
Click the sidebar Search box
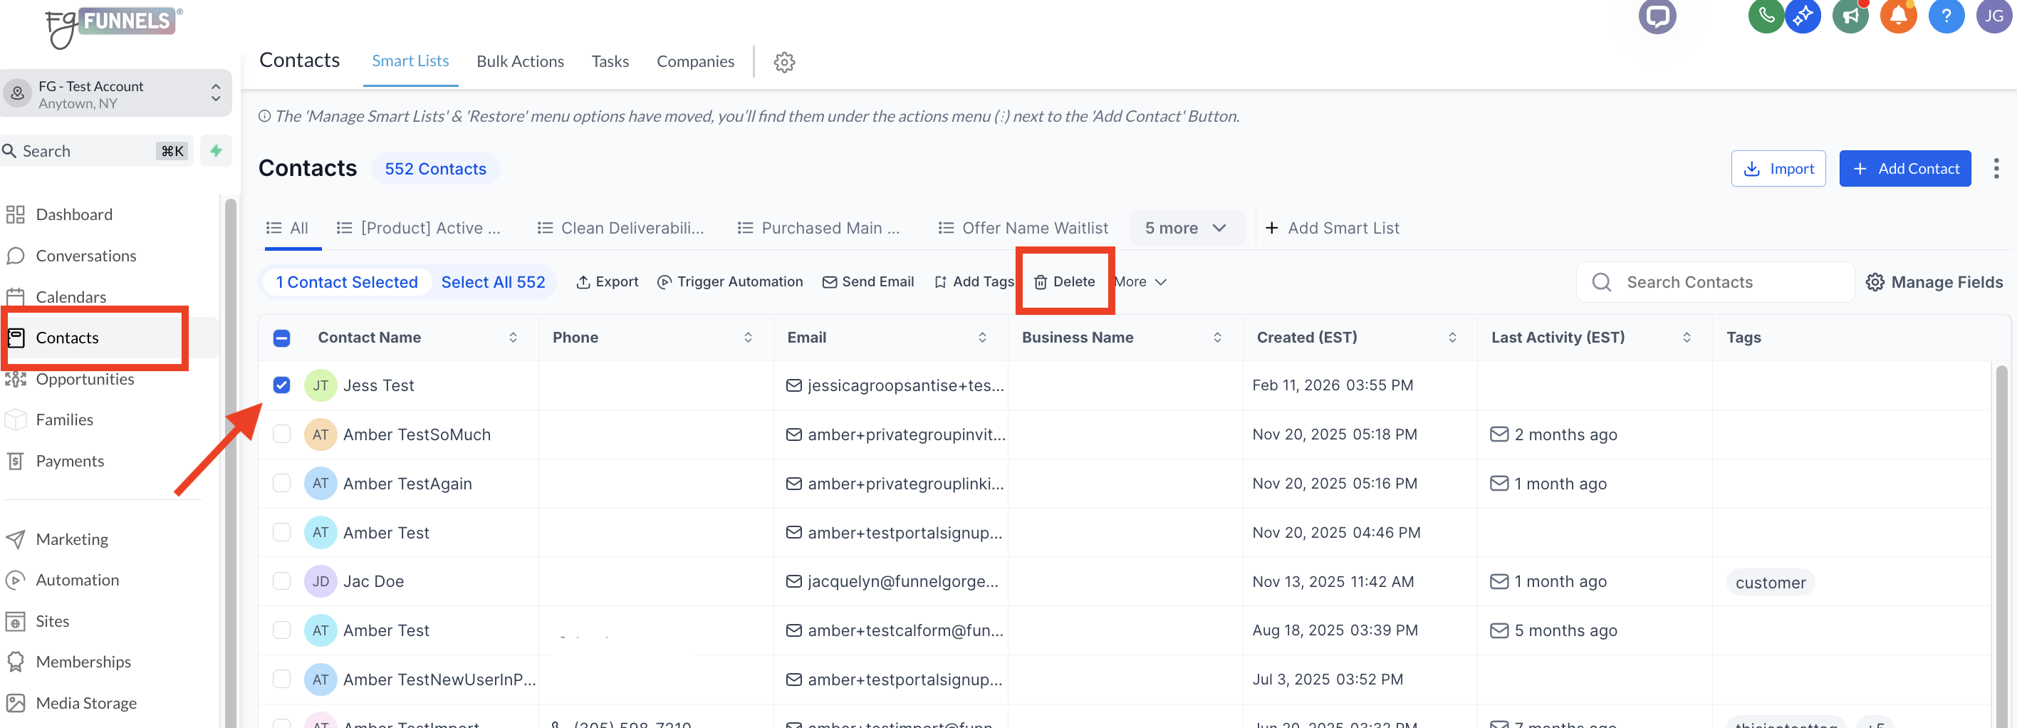(x=97, y=150)
